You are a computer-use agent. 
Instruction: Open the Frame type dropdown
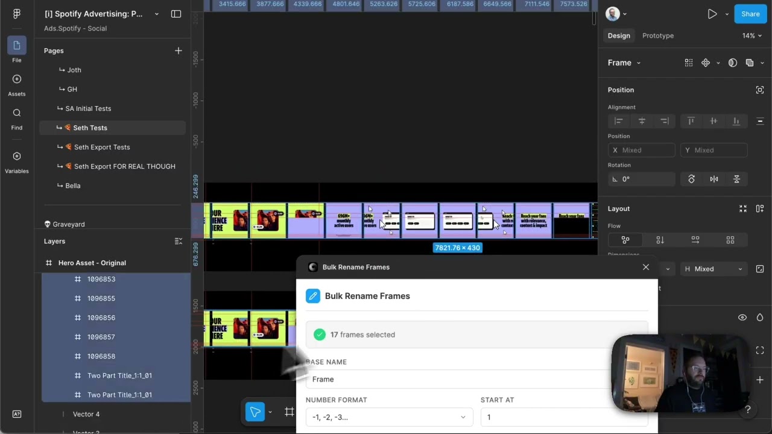pos(624,63)
